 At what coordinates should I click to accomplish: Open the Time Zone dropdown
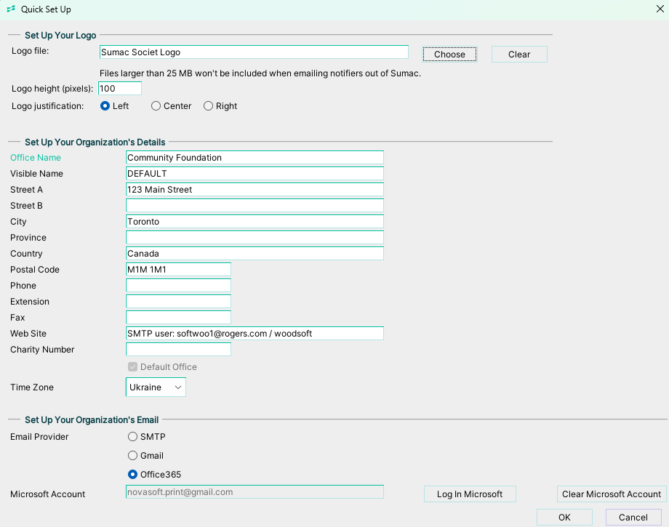click(x=156, y=387)
